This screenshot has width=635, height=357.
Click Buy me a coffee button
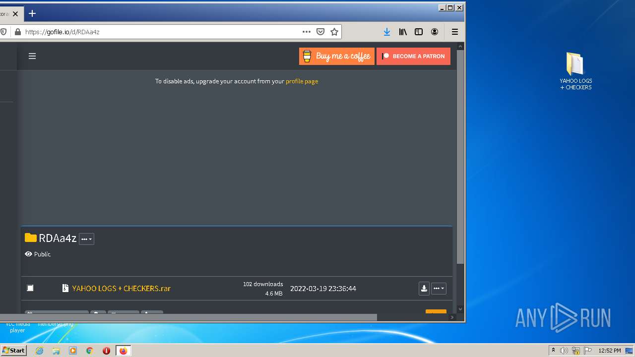click(337, 56)
